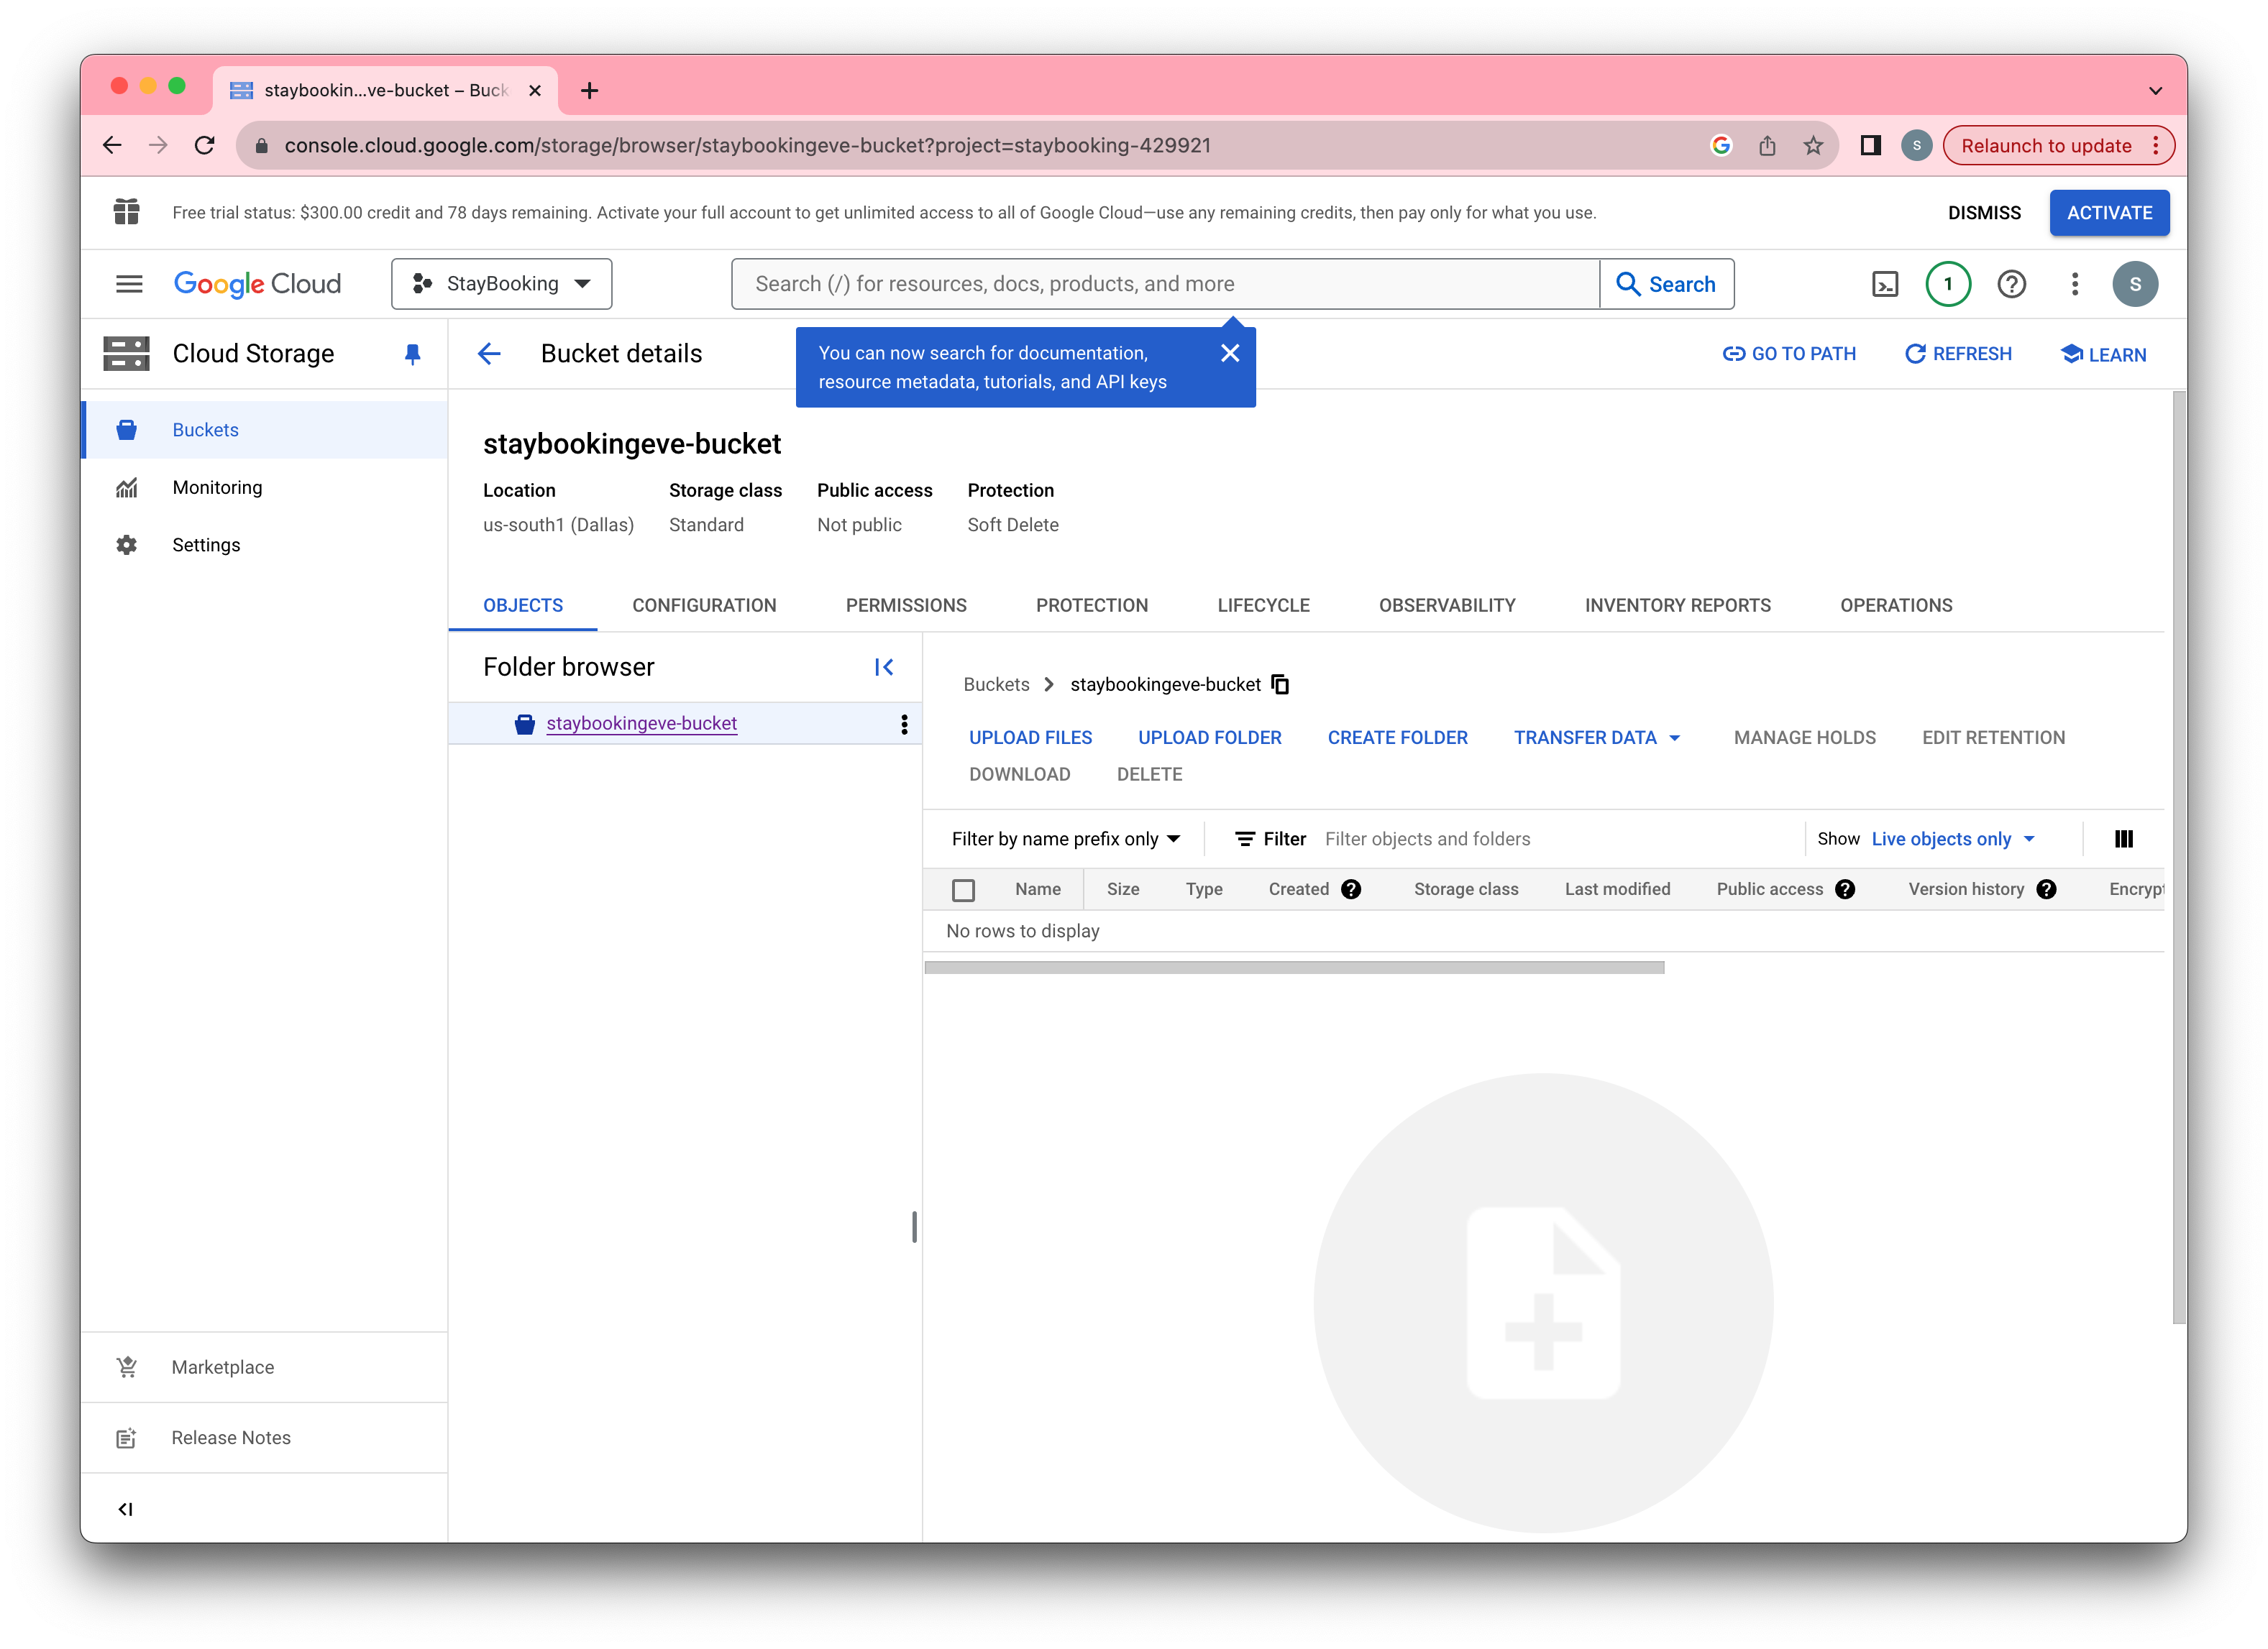The height and width of the screenshot is (1649, 2268).
Task: Open the Cloud Shell terminal icon
Action: click(x=1884, y=285)
